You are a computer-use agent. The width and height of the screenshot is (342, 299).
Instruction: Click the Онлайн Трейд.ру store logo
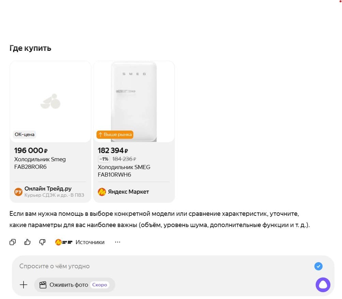(18, 192)
